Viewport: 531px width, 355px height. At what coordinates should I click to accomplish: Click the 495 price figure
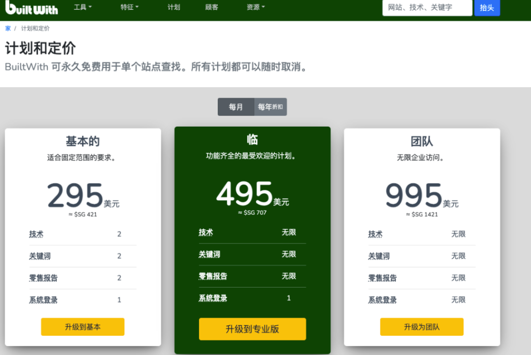tap(245, 194)
